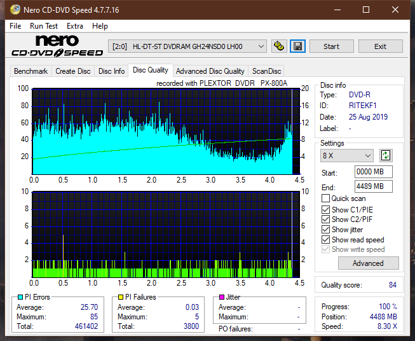Image resolution: width=415 pixels, height=341 pixels.
Task: Click the Speed value 8.30 X
Action: (387, 326)
